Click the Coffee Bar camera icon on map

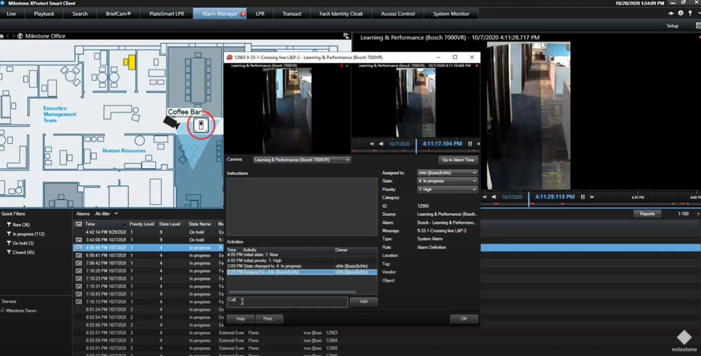point(170,121)
